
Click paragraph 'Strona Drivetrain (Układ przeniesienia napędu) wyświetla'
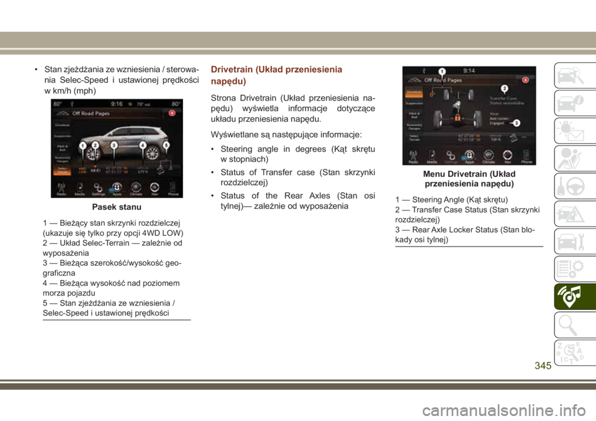point(292,109)
